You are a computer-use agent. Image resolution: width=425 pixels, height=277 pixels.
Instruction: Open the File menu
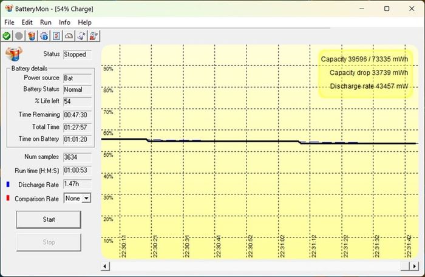pyautogui.click(x=10, y=22)
